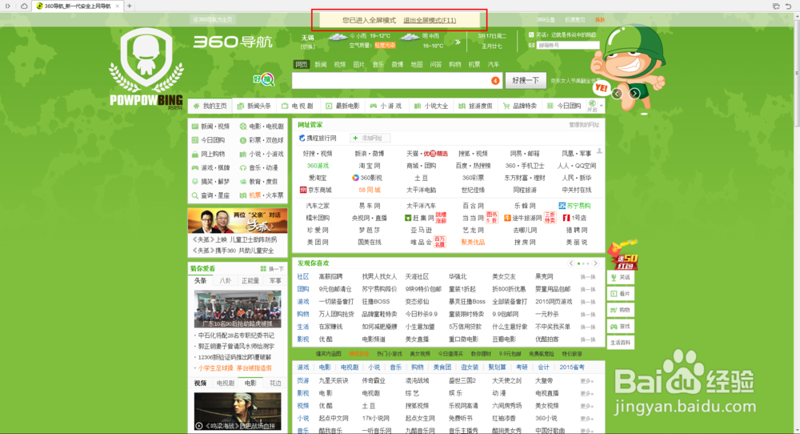
Task: Switch to 八卦 news tab
Action: [x=225, y=281]
